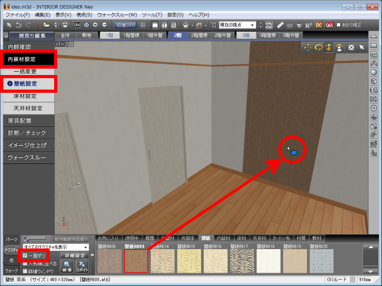
Task: Click the 床材設定 button in sidebar
Action: (x=25, y=96)
